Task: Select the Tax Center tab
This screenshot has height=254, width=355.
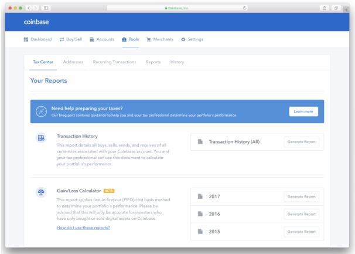Action: (43, 62)
